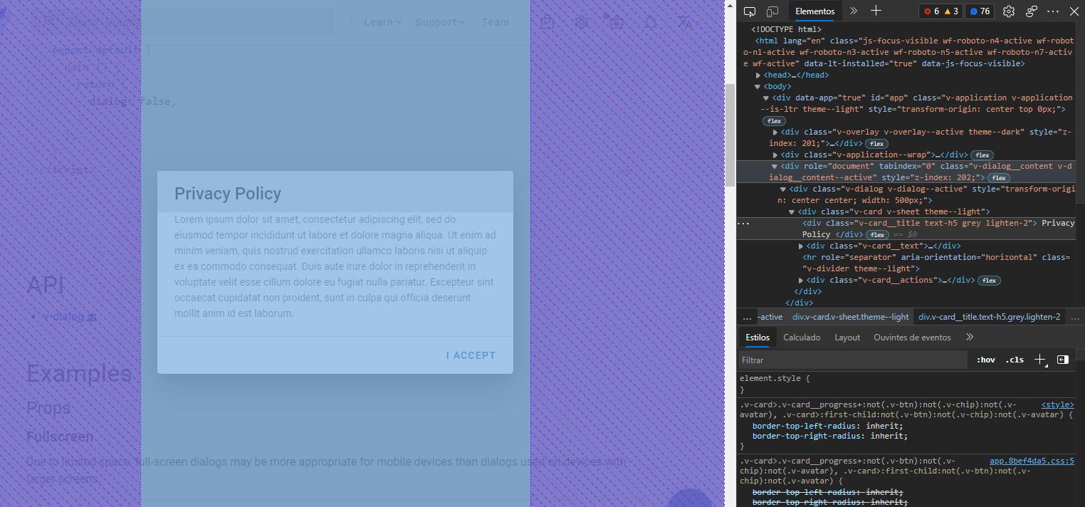Screen dimensions: 1085x507
Task: Toggle flex badge on v-card__title div
Action: (877, 235)
